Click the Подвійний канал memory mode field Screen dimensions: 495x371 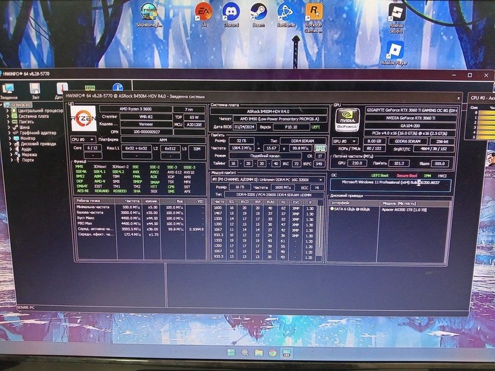tap(265, 155)
